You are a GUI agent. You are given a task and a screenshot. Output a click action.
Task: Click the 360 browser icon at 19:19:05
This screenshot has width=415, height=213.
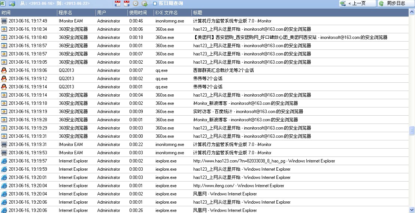tap(4, 62)
